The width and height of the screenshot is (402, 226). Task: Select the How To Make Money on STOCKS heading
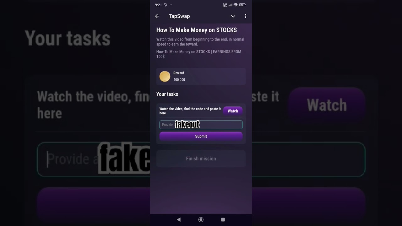point(197,30)
